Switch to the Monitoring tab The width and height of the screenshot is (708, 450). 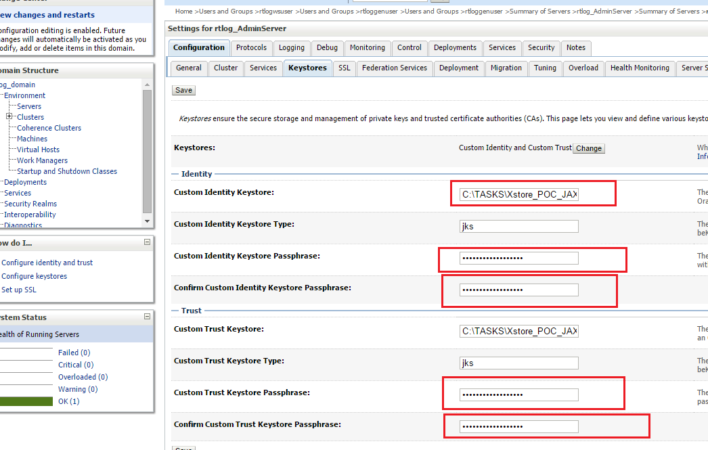pyautogui.click(x=367, y=48)
